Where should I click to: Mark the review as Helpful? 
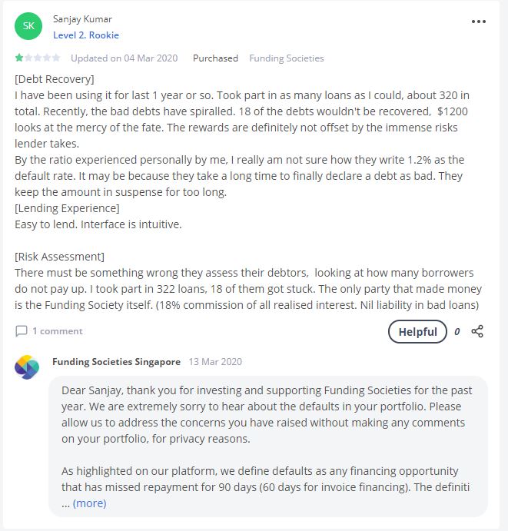pos(417,332)
